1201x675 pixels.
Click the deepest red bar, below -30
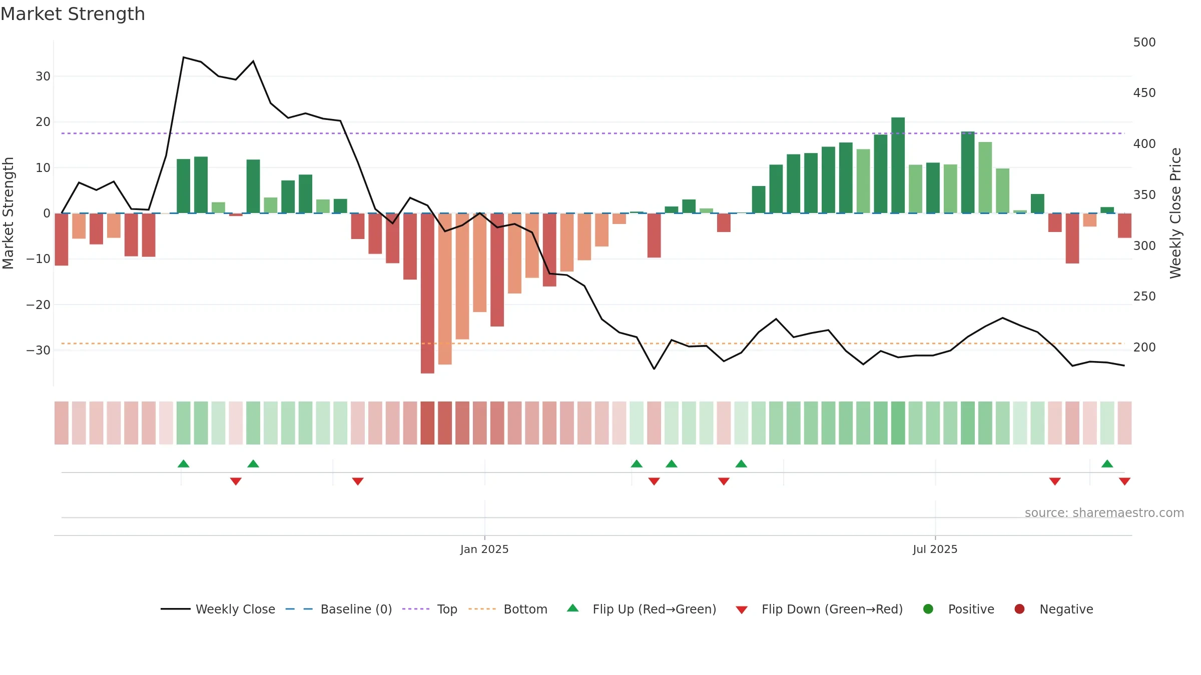click(427, 293)
